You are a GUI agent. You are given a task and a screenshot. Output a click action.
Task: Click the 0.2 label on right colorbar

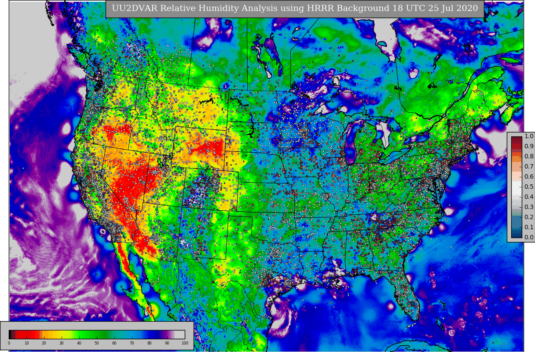point(529,217)
